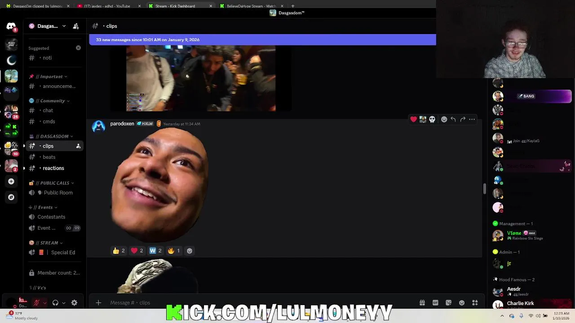Unmute microphone in user panel

[x=37, y=303]
